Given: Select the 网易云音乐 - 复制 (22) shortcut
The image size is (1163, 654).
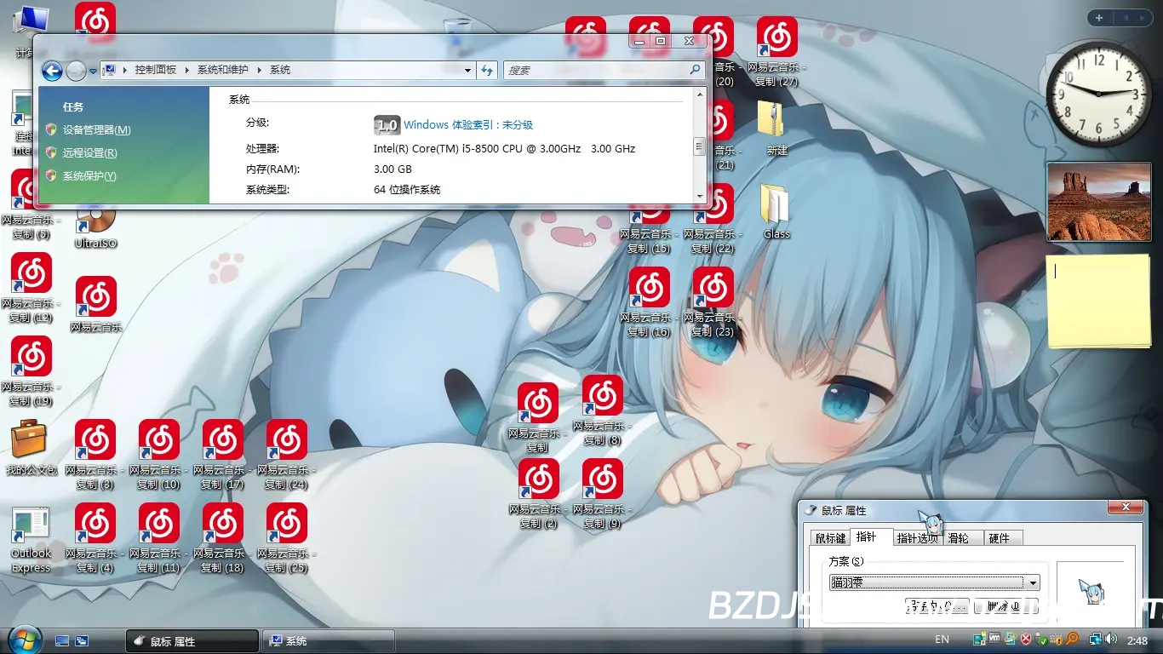Looking at the screenshot, I should (x=713, y=220).
